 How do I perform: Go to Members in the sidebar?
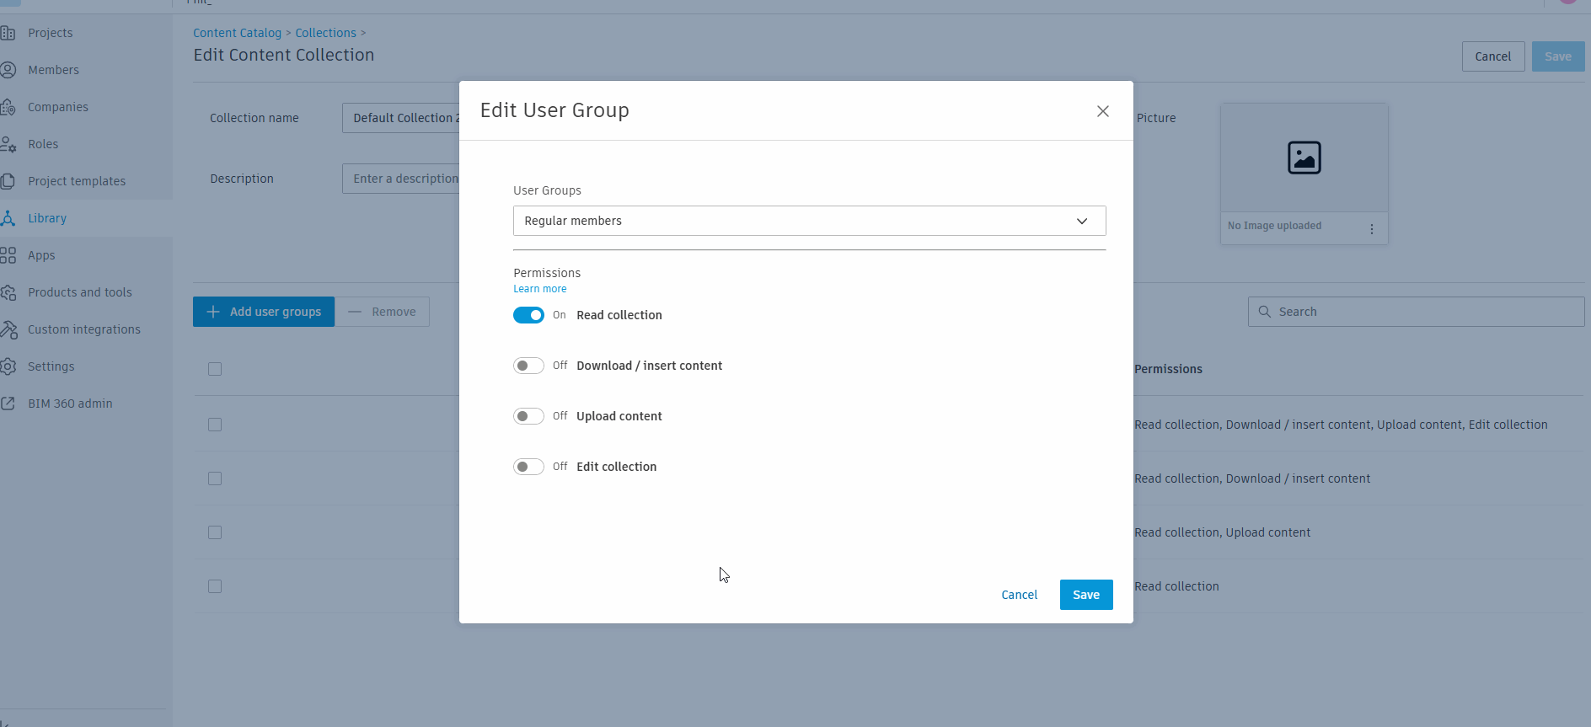53,70
